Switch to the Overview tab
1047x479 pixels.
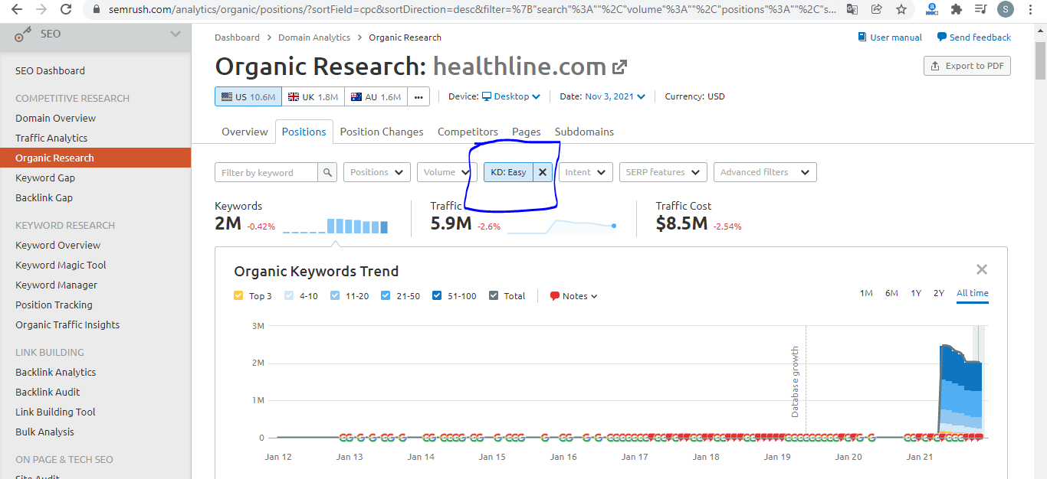point(245,132)
